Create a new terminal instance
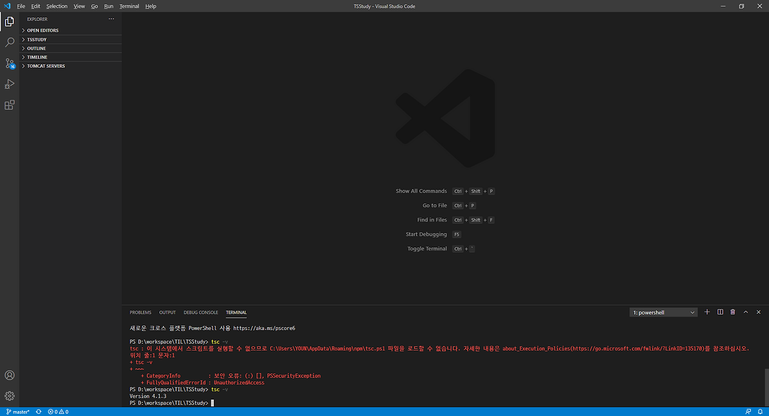This screenshot has width=769, height=416. (x=707, y=312)
